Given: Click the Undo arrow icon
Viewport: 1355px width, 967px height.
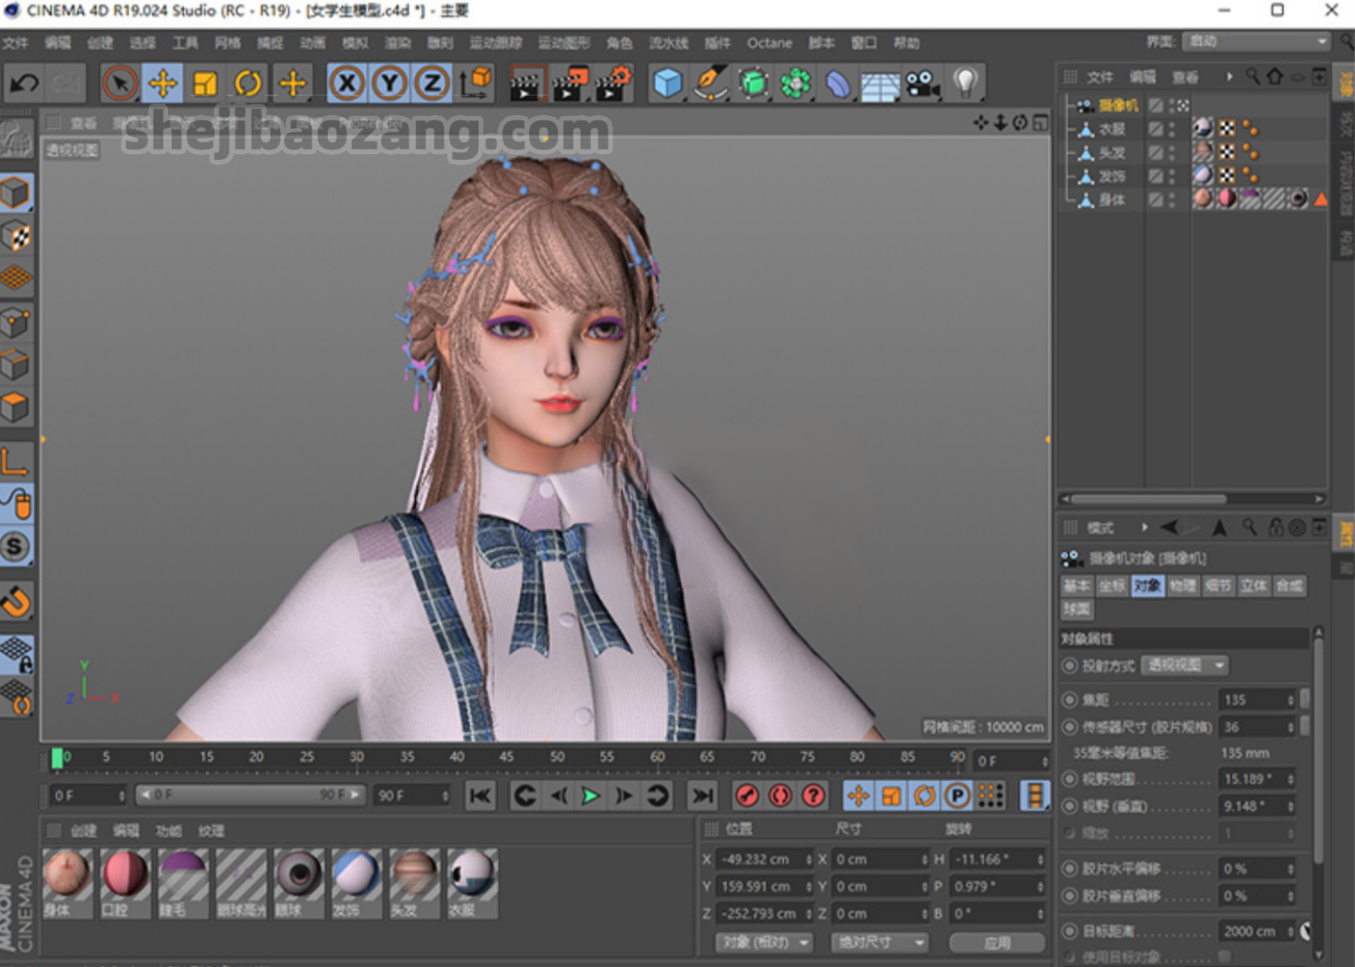Looking at the screenshot, I should (24, 84).
